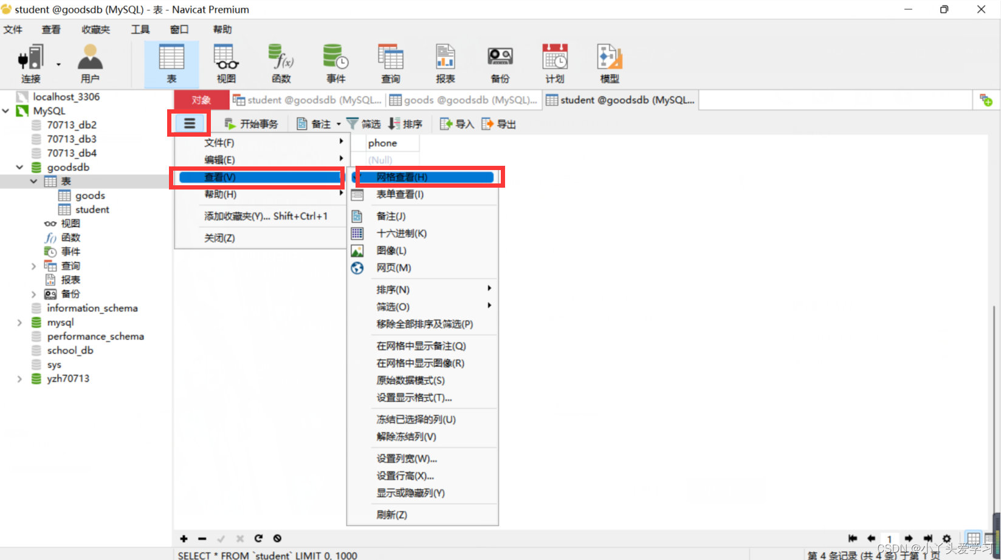Open the 用户 user manager
This screenshot has width=1001, height=560.
click(x=90, y=64)
